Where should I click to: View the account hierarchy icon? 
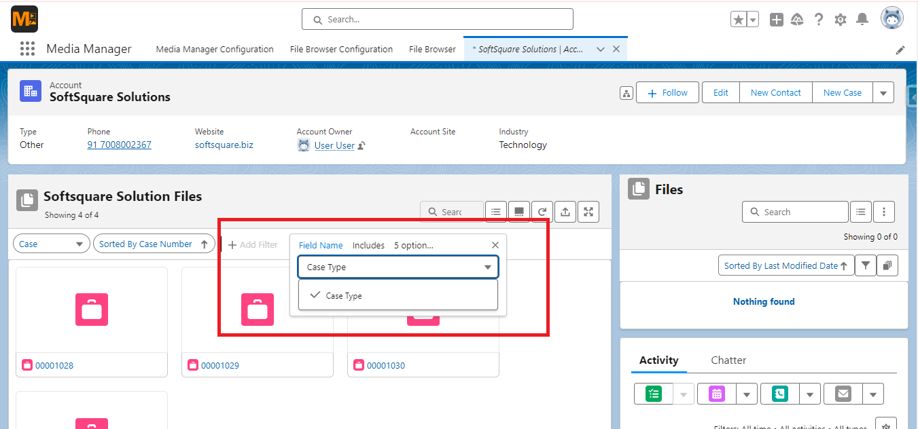click(x=626, y=93)
